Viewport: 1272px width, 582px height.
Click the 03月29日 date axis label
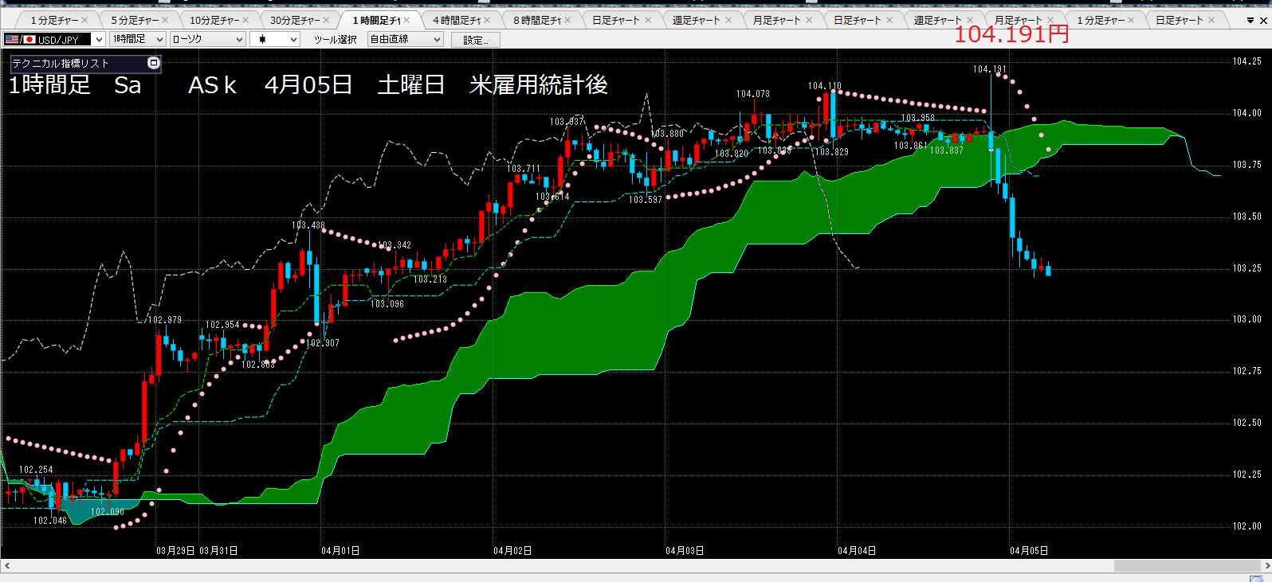[x=175, y=551]
